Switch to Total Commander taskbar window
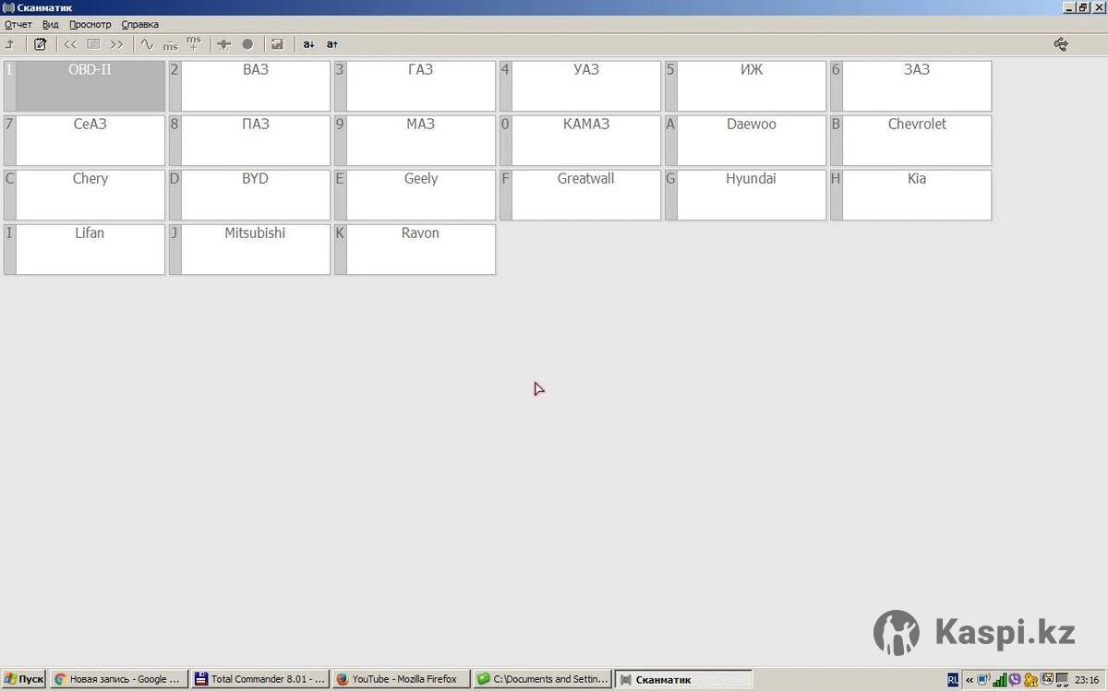The height and width of the screenshot is (692, 1108). 259,679
